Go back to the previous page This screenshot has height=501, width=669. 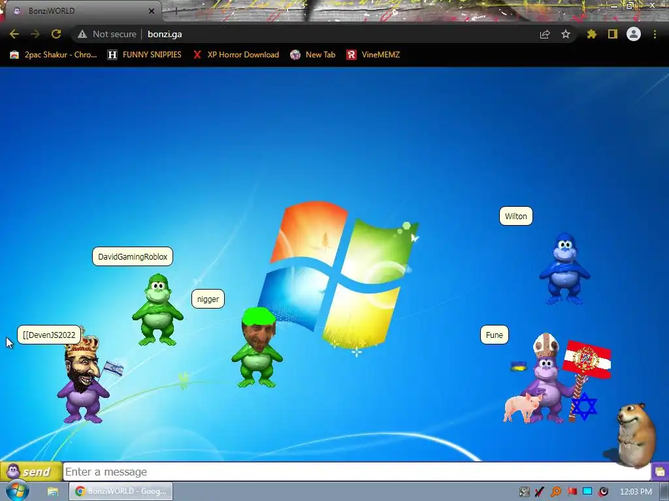point(14,34)
